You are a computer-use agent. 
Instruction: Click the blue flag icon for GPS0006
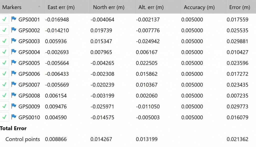(14, 74)
